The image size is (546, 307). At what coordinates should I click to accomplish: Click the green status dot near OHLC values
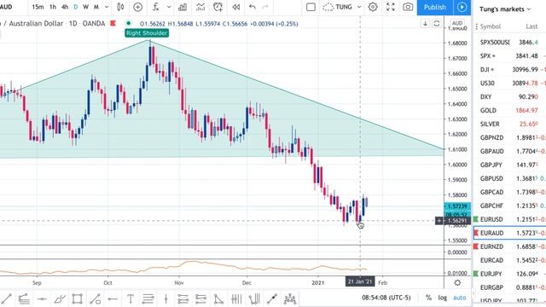pyautogui.click(x=129, y=23)
